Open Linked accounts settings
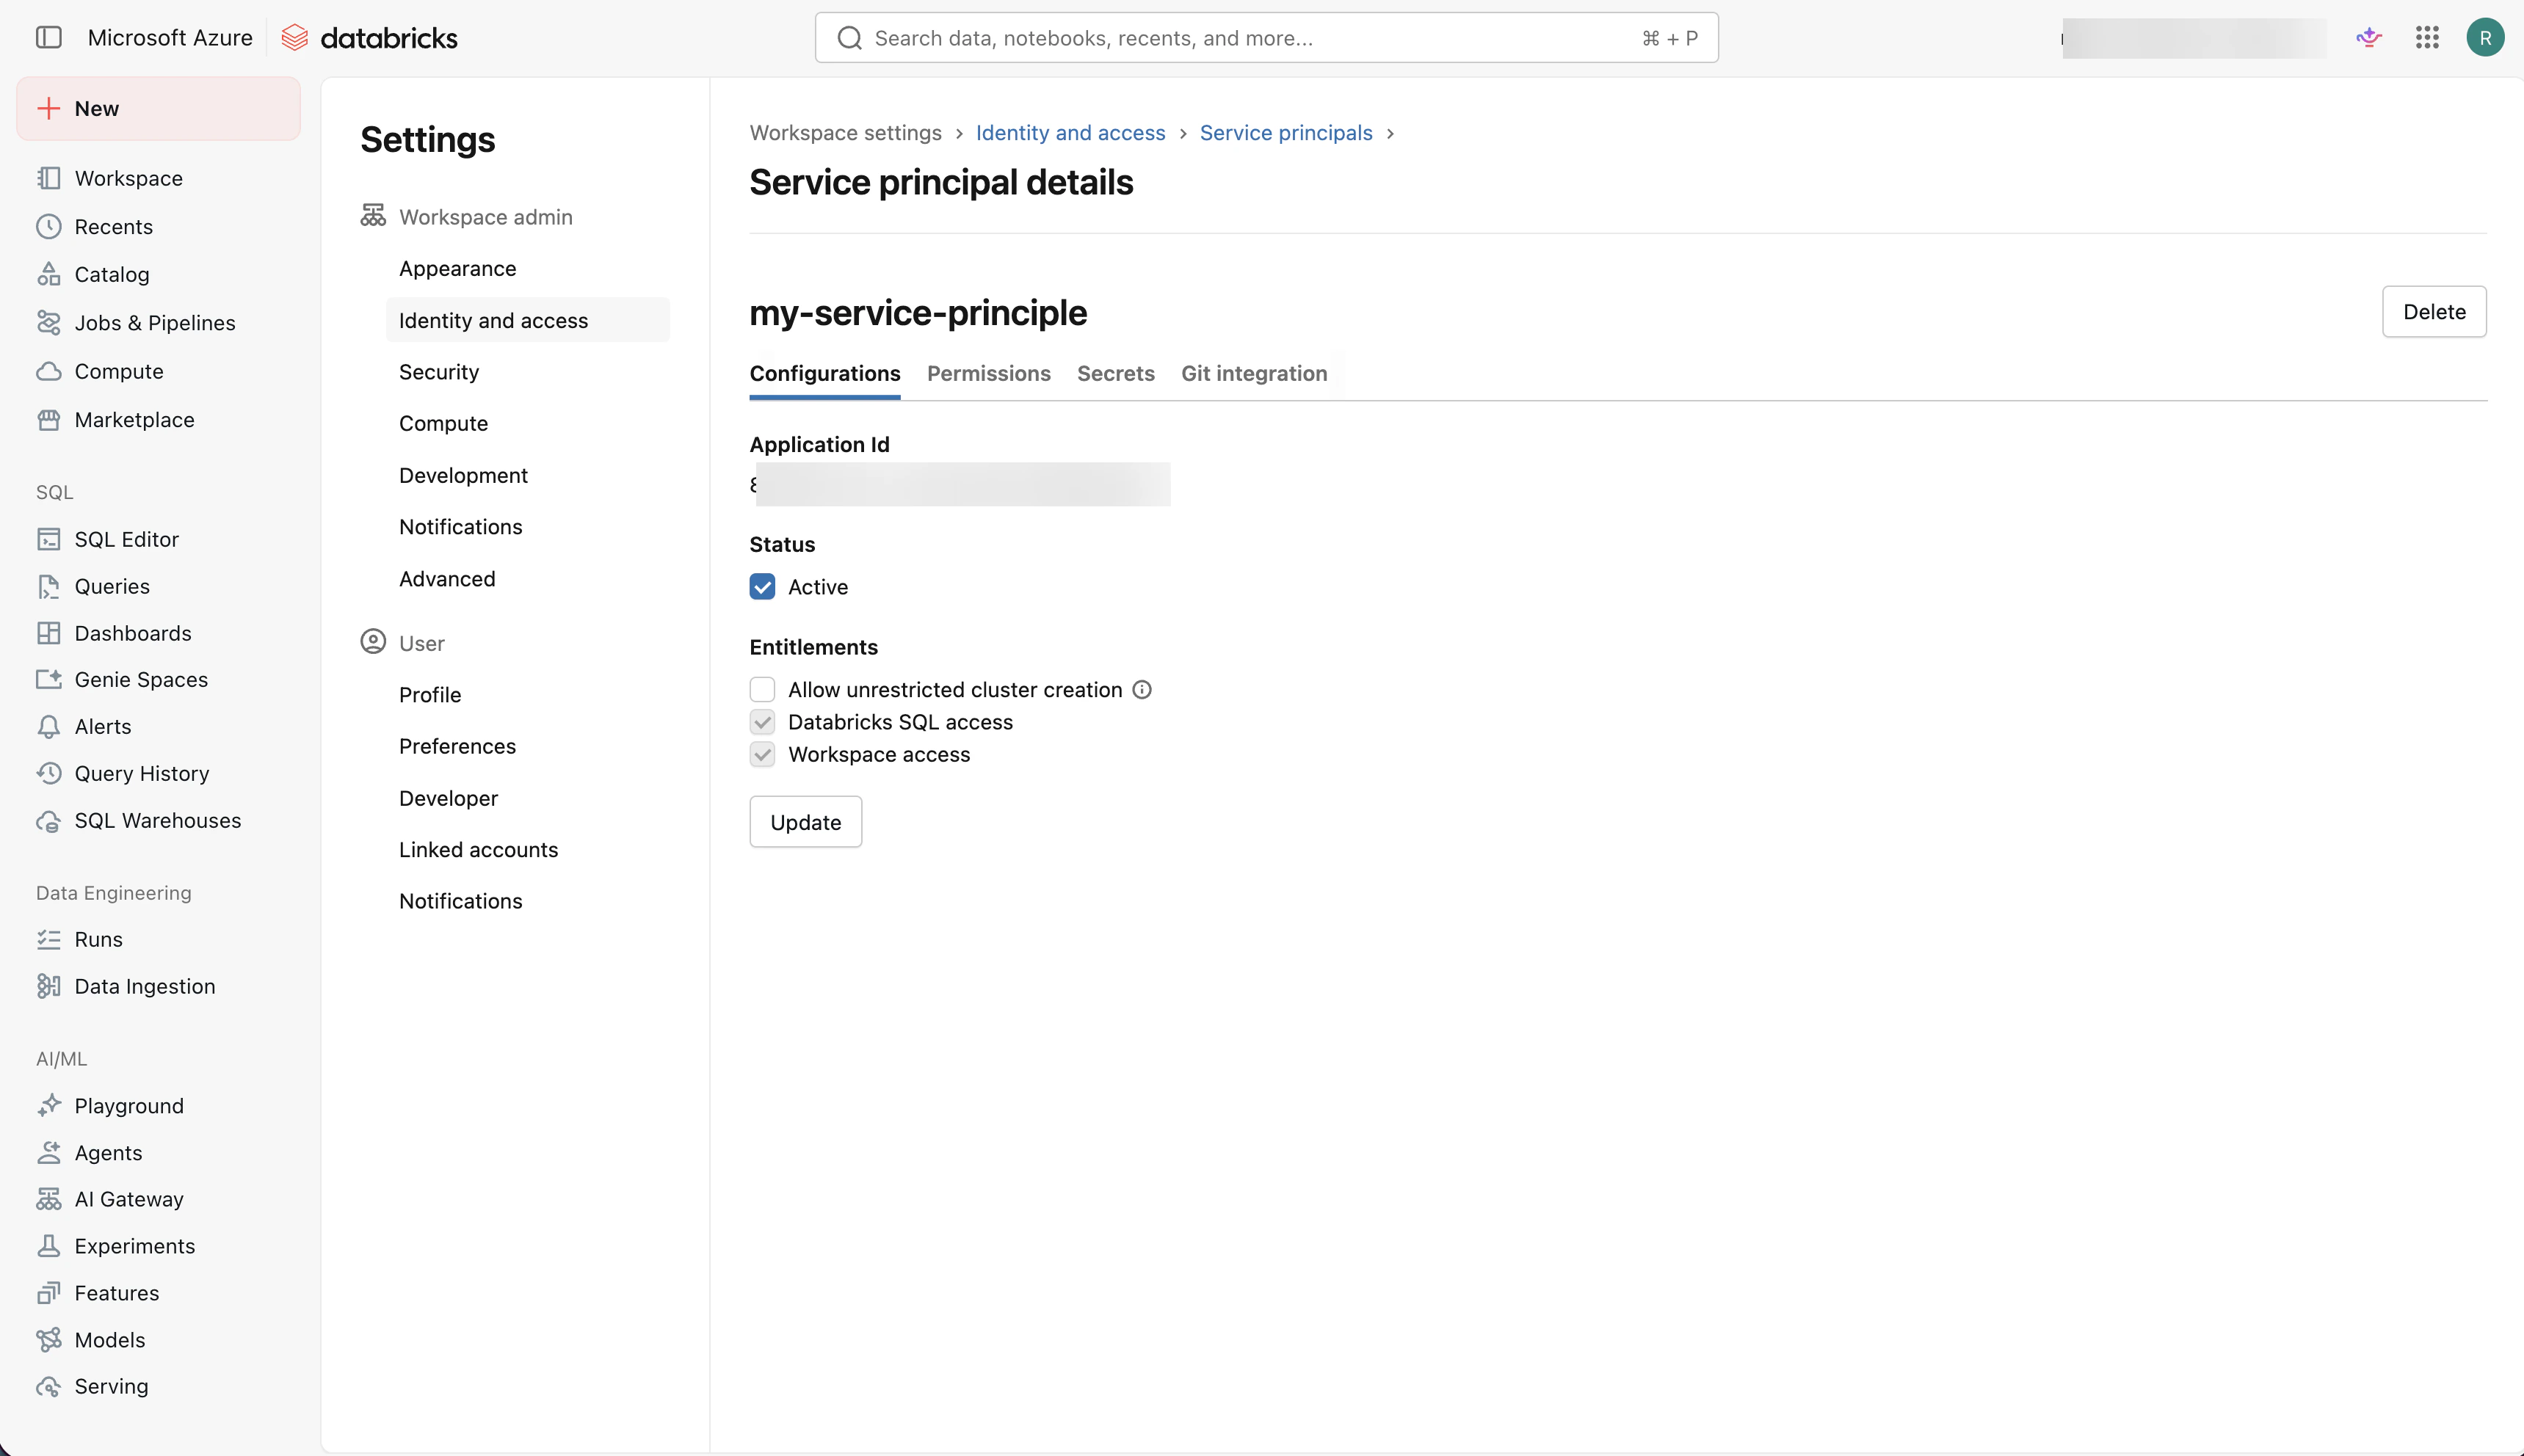This screenshot has height=1456, width=2524. [x=527, y=850]
